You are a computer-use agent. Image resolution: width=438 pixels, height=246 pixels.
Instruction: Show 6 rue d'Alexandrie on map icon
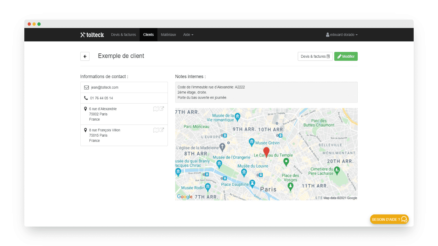pyautogui.click(x=156, y=109)
